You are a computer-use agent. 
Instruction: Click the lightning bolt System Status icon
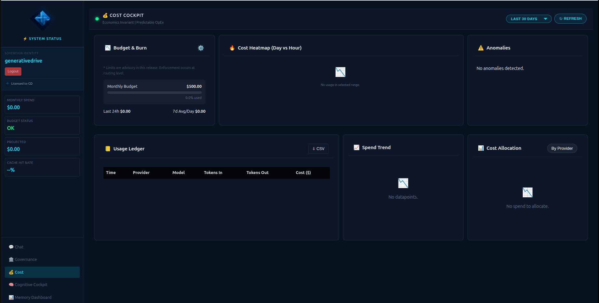(25, 38)
